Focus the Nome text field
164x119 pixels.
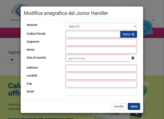101,50
